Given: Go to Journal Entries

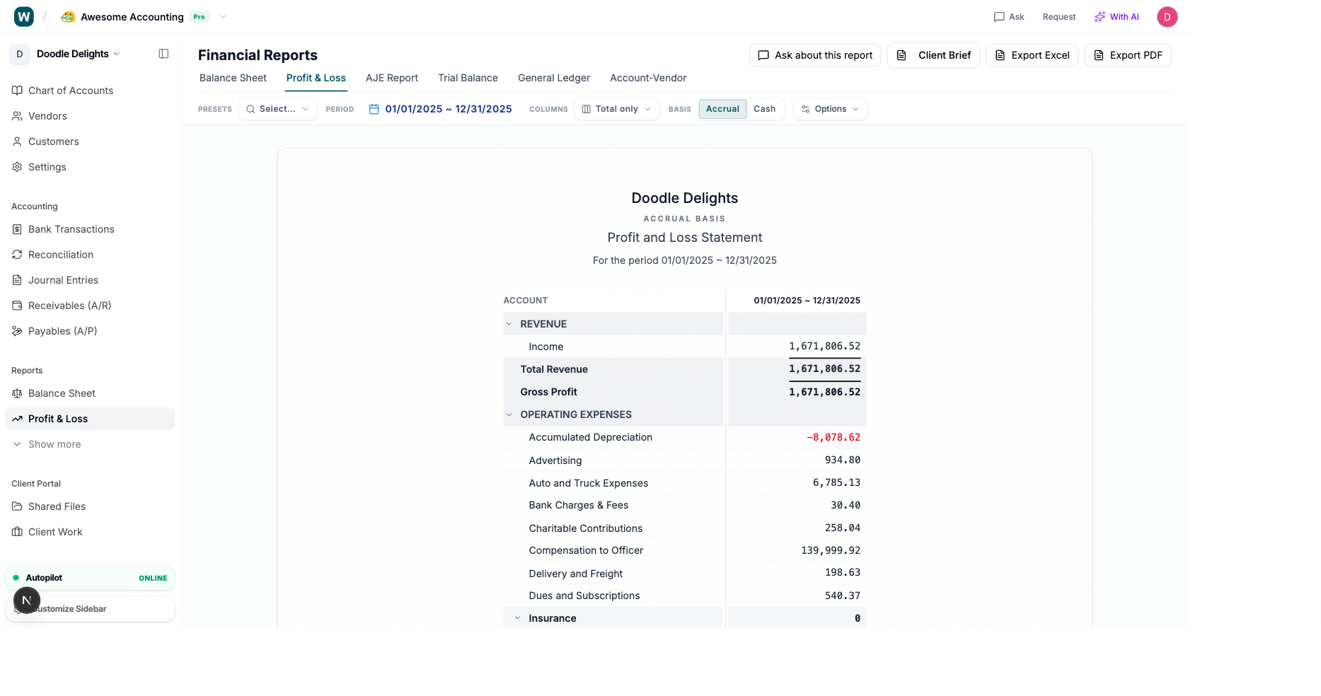Looking at the screenshot, I should (63, 280).
